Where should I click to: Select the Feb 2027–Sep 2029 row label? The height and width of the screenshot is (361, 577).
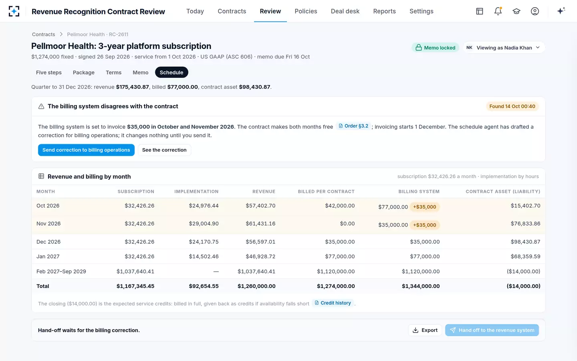[x=61, y=272]
